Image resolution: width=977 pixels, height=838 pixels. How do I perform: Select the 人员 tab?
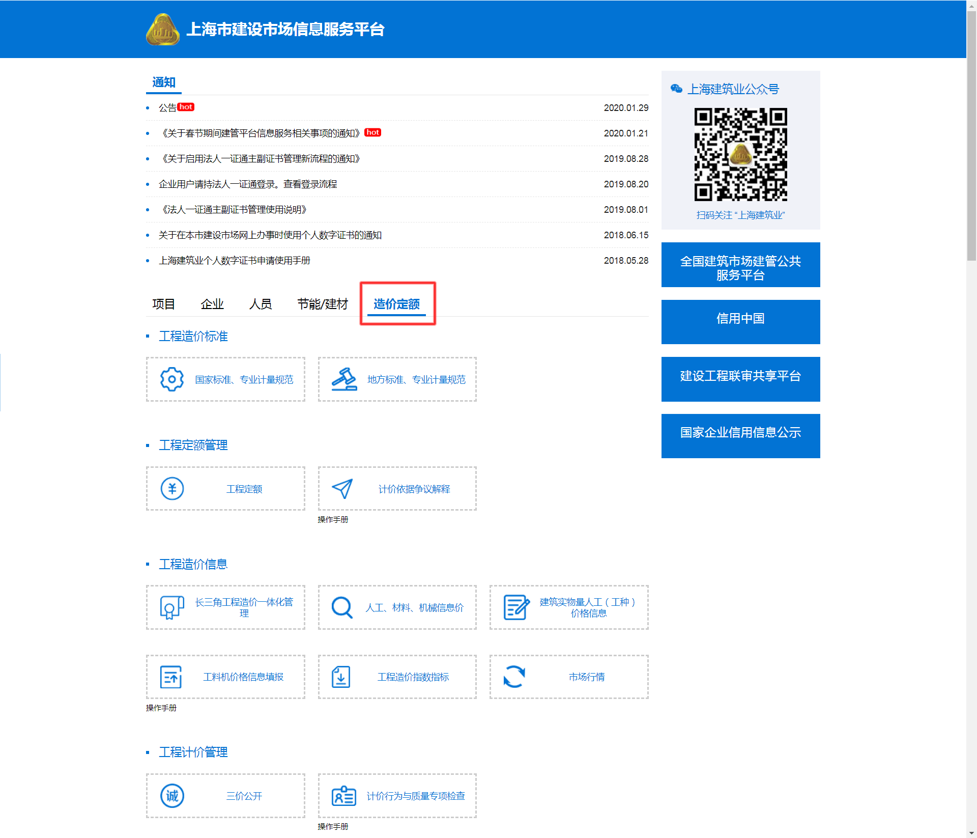pos(261,304)
